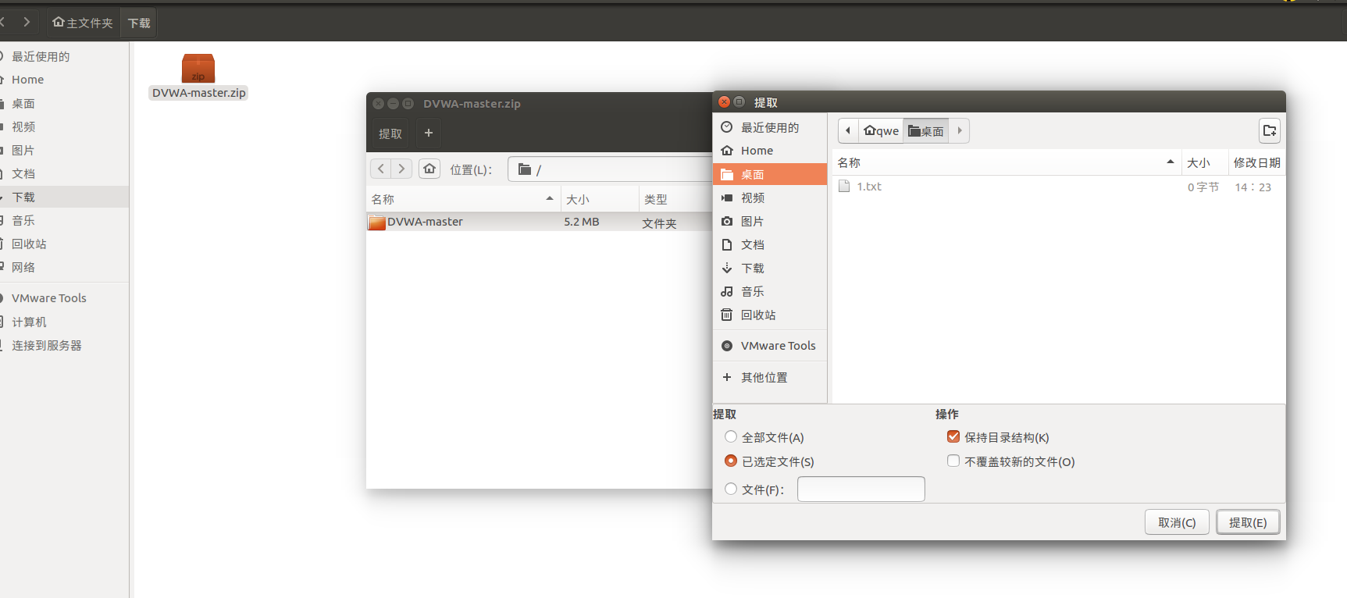Click the archive location path field
This screenshot has height=598, width=1347.
[x=610, y=169]
